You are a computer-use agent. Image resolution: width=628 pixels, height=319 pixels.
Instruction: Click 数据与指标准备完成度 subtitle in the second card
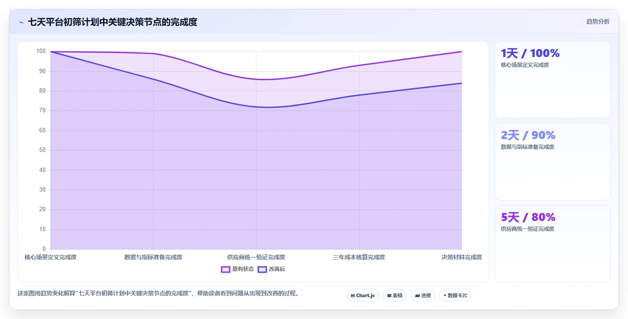point(528,147)
